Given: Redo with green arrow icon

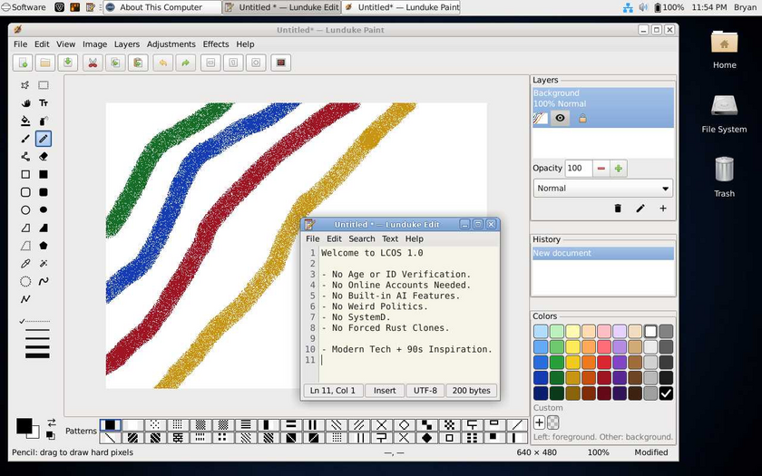Looking at the screenshot, I should tap(185, 63).
